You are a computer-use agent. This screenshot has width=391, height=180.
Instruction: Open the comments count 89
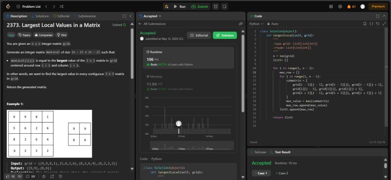click(30, 176)
